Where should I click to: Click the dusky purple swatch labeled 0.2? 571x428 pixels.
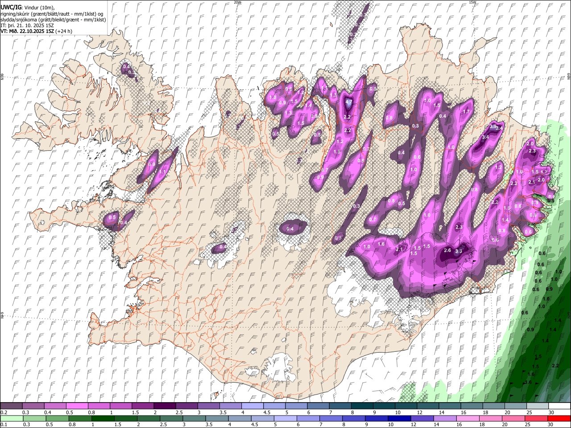click(x=11, y=406)
